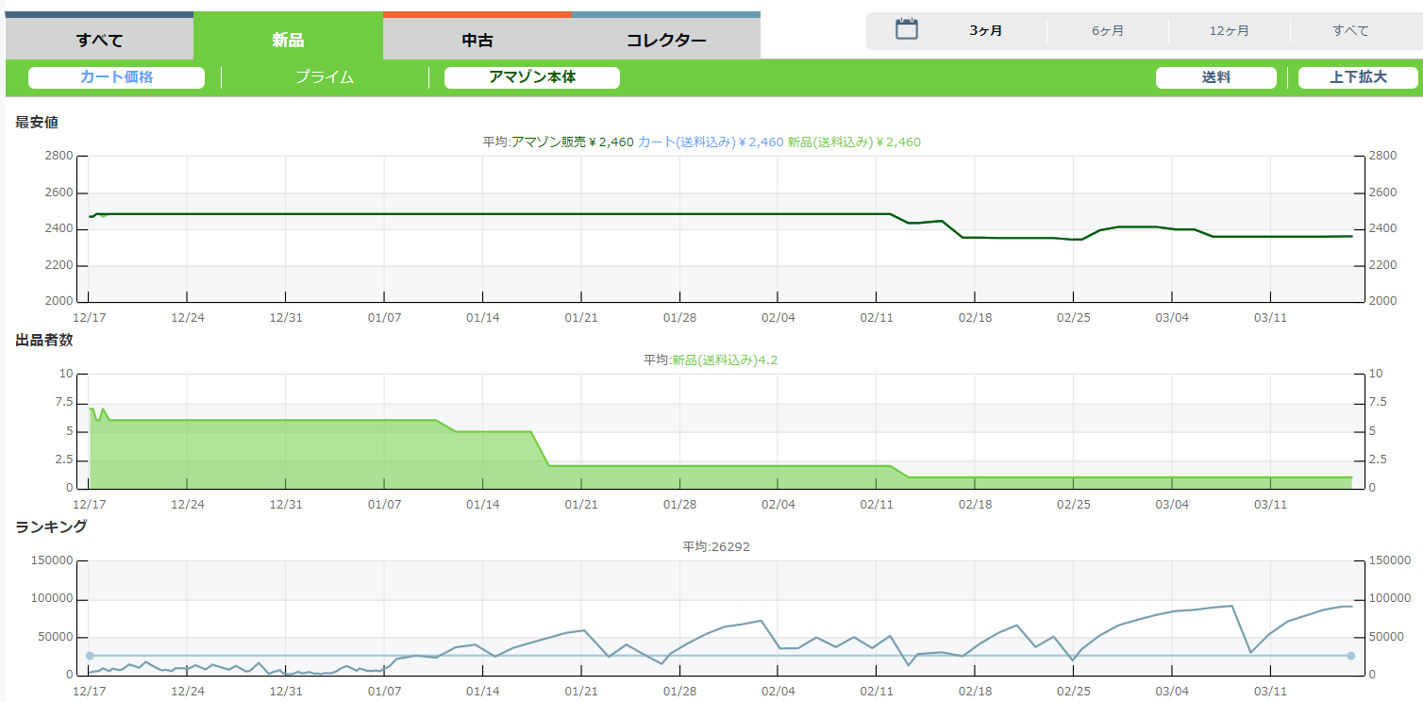Set time range to 12ヶ月
This screenshot has width=1423, height=702.
pos(1229,31)
